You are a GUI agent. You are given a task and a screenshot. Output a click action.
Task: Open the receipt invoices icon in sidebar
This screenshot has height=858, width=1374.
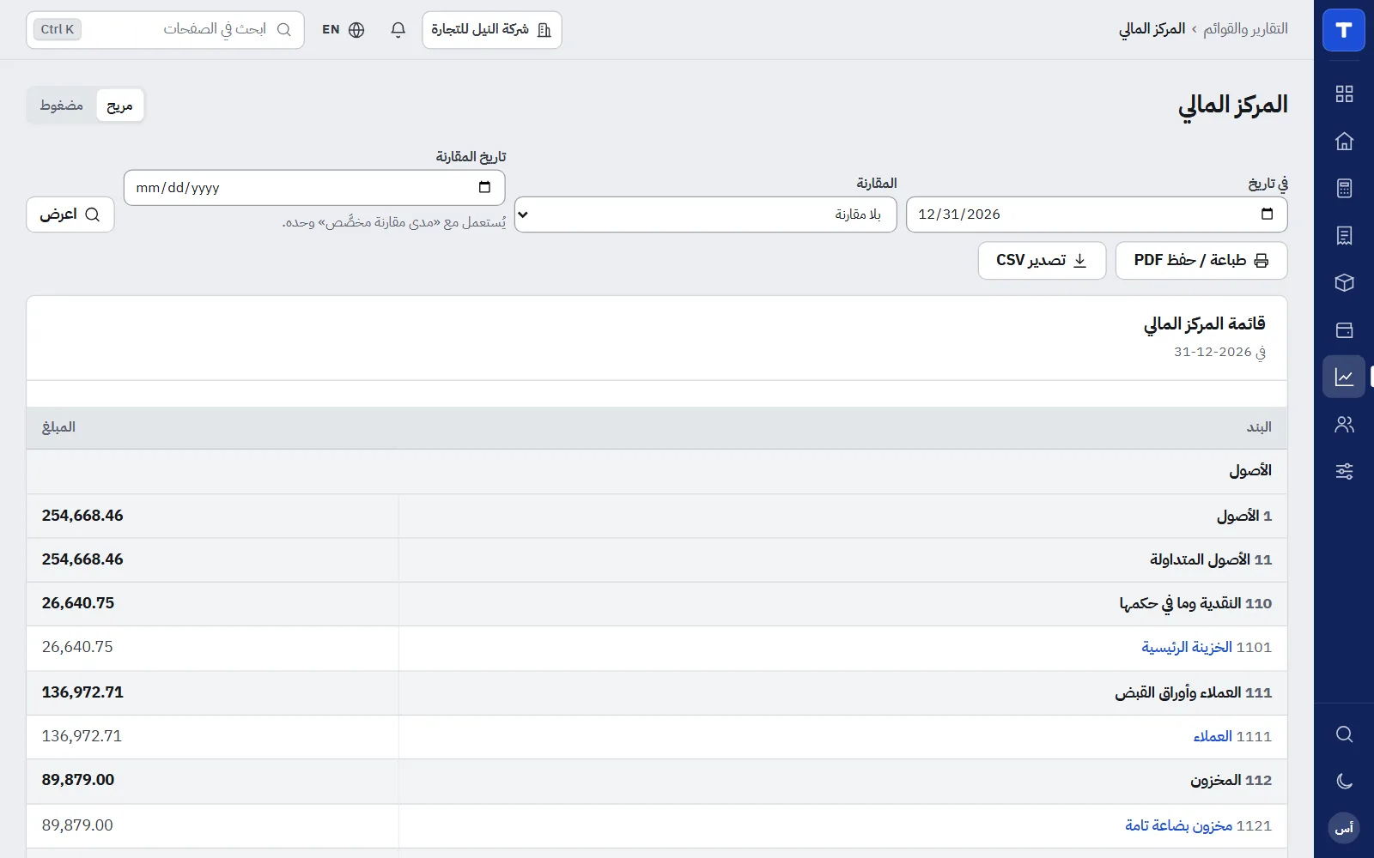[x=1344, y=236]
